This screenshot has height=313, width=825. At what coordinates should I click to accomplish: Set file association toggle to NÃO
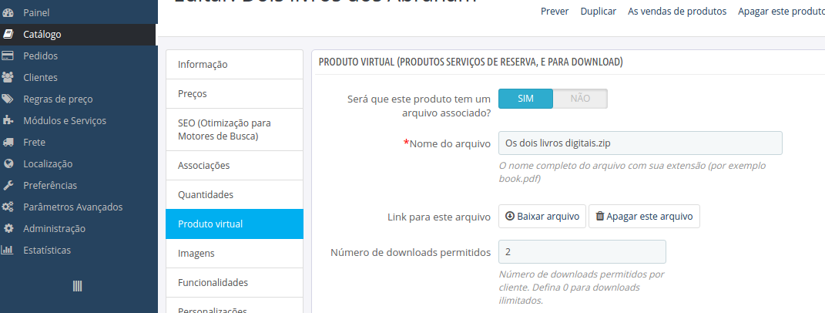coord(580,99)
